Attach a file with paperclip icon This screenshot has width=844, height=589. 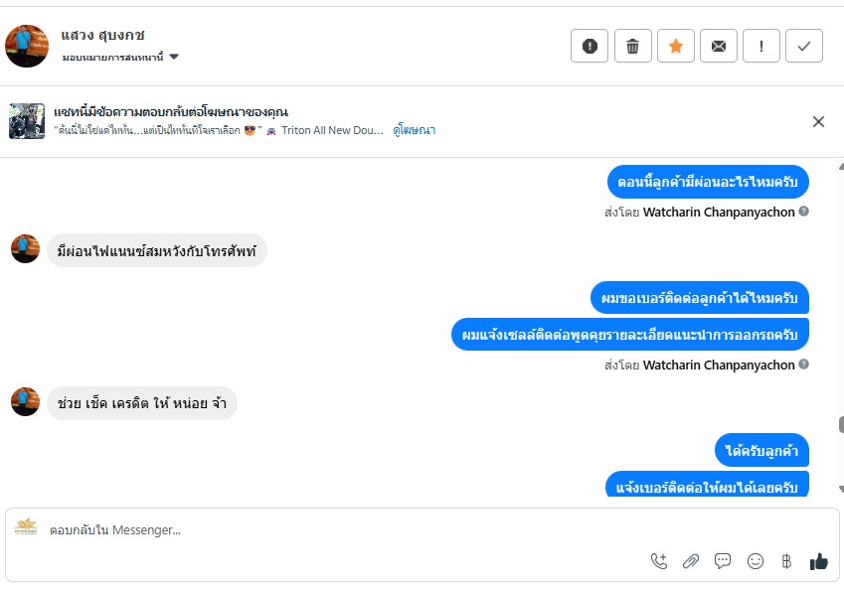point(691,561)
